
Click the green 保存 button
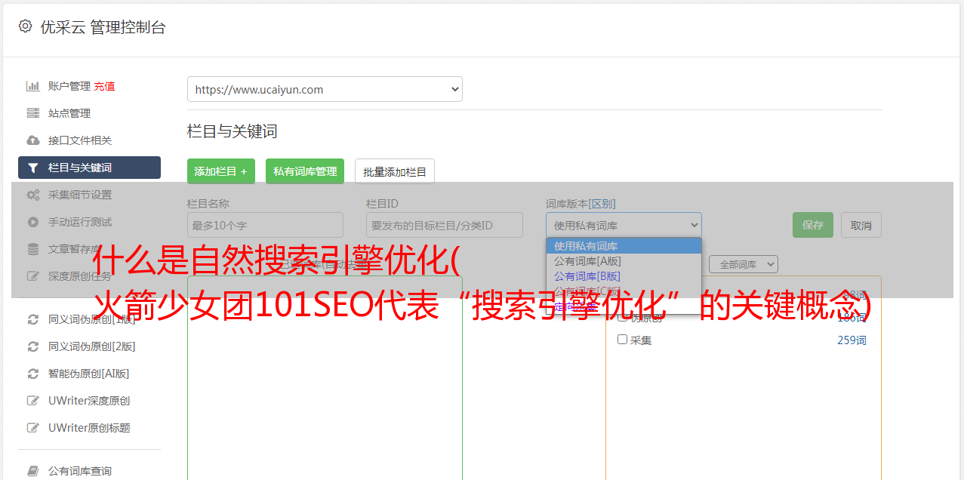tap(813, 225)
